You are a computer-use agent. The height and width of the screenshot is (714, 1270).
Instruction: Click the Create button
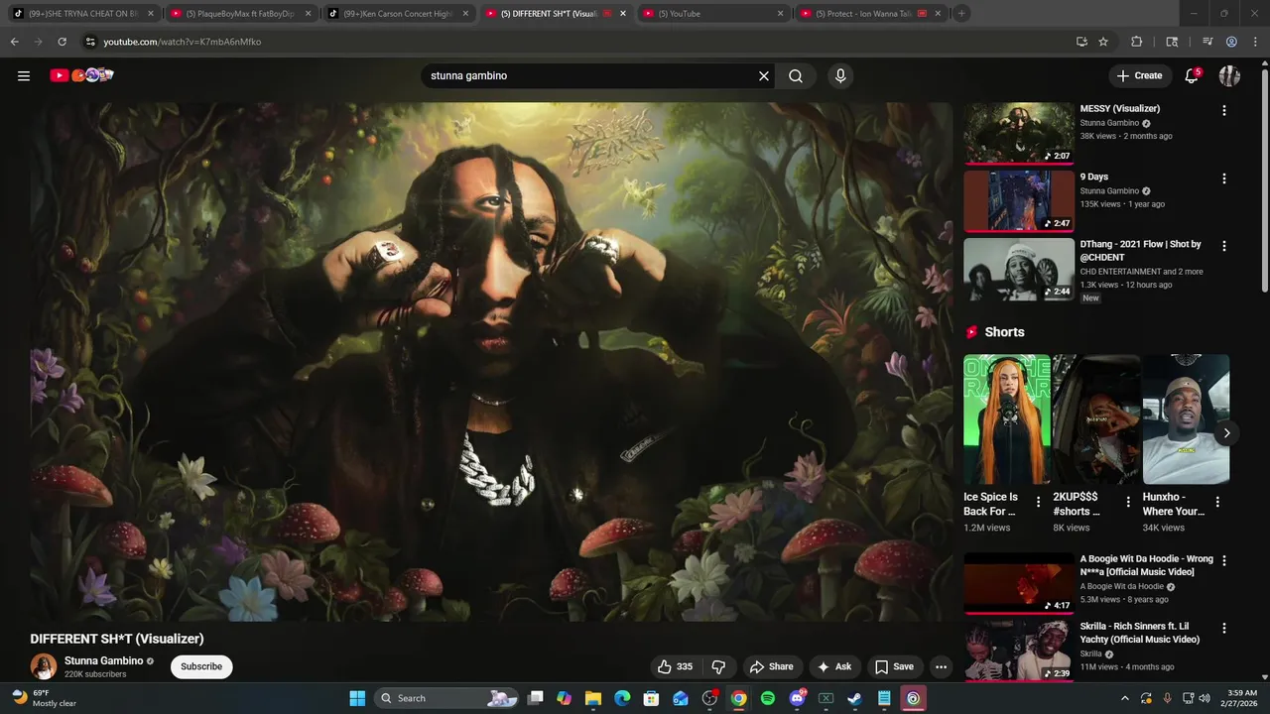point(1139,75)
